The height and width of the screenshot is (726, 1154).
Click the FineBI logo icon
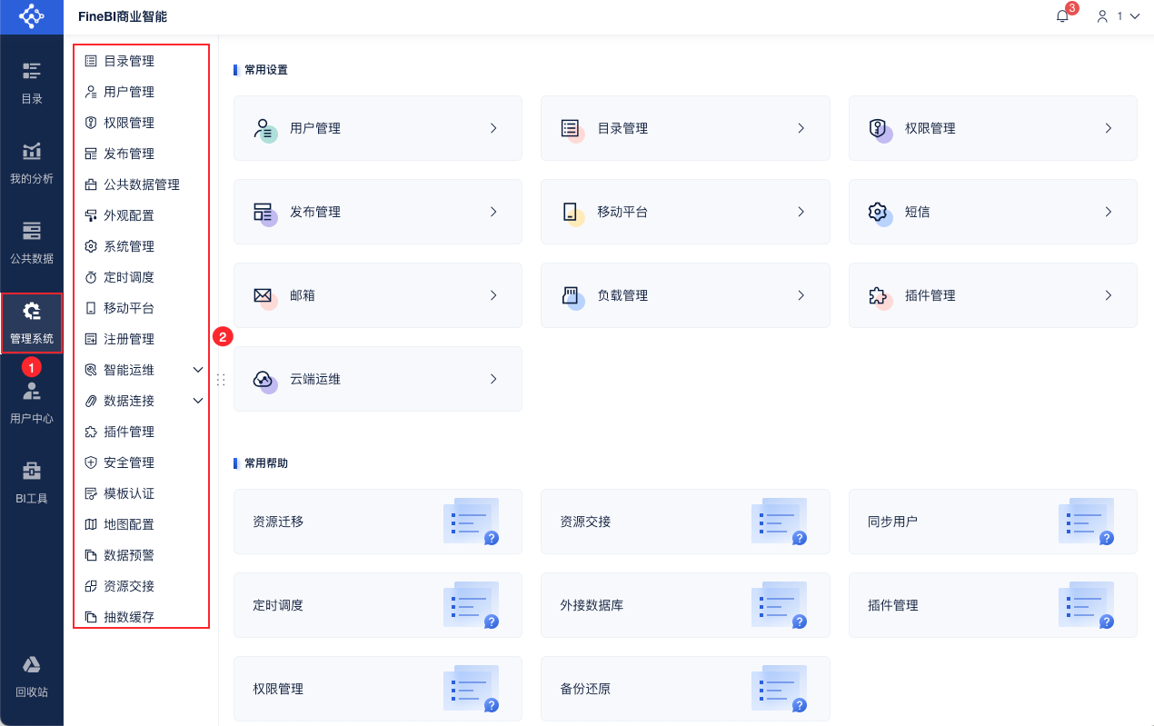tap(31, 16)
